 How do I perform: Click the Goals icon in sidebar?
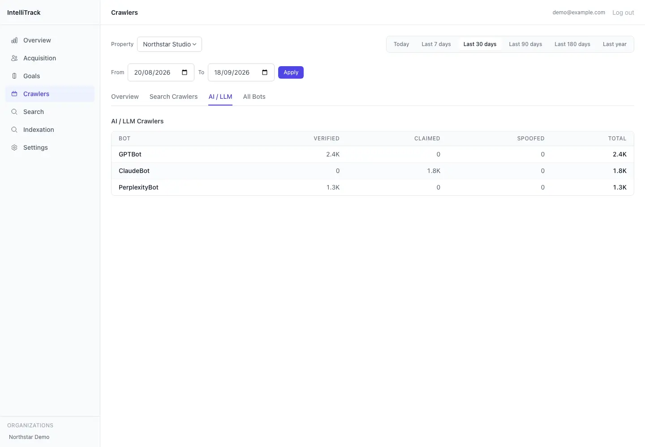[14, 76]
